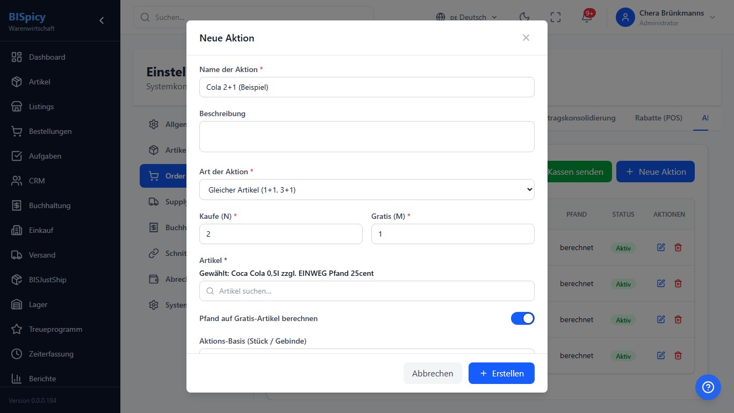Click the AKTIONEN column header
734x413 pixels.
669,214
